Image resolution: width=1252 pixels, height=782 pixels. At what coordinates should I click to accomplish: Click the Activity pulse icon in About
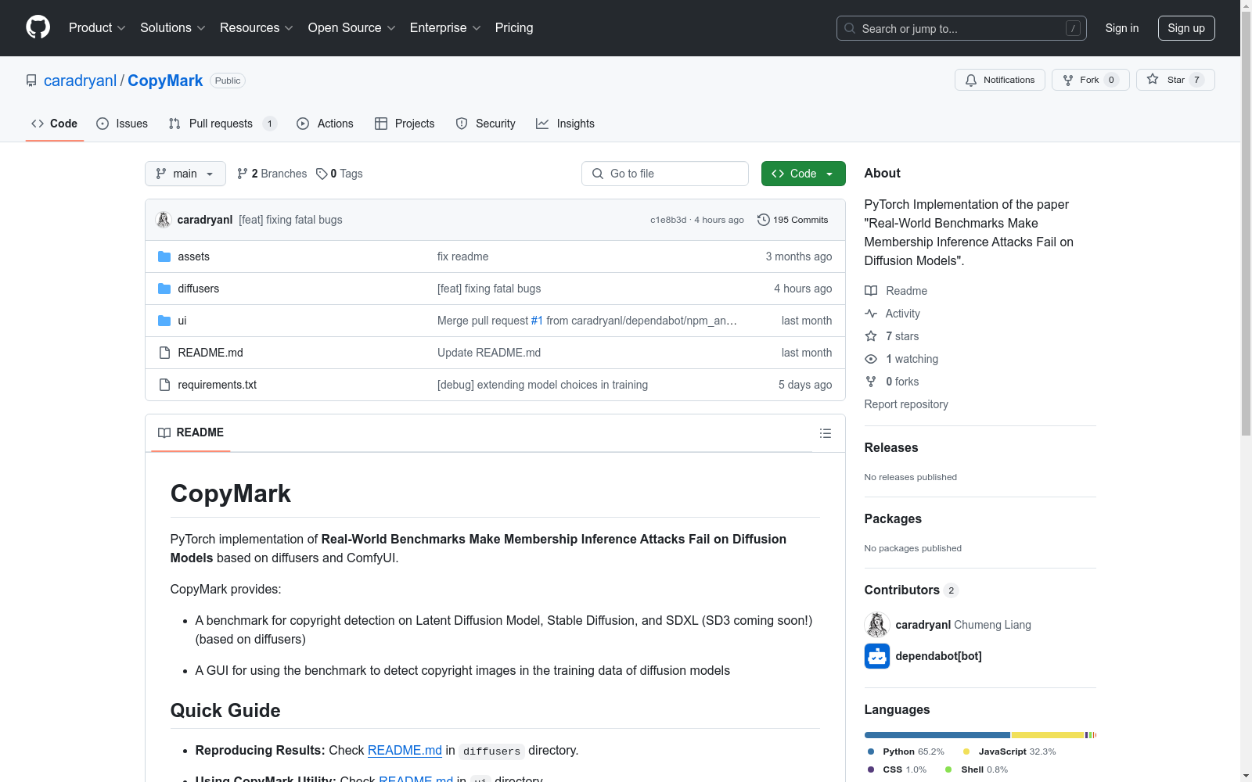871,314
